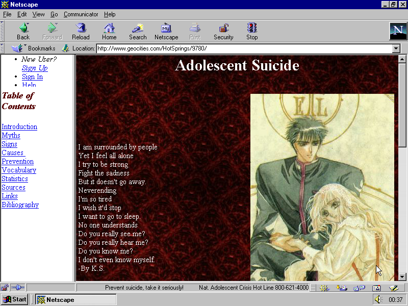The height and width of the screenshot is (306, 408).
Task: Go to the Home page
Action: (109, 31)
